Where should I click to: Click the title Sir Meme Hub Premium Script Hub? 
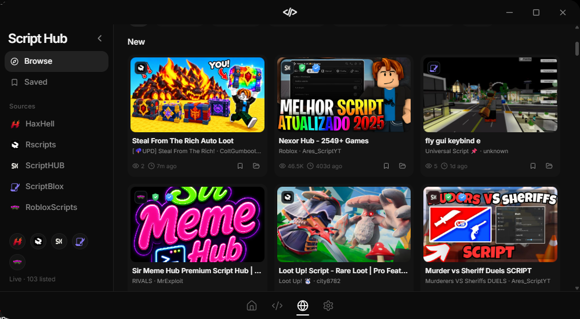(197, 271)
